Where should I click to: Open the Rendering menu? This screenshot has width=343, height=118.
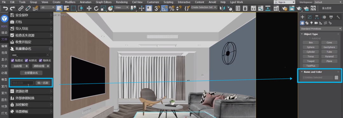tap(122, 2)
